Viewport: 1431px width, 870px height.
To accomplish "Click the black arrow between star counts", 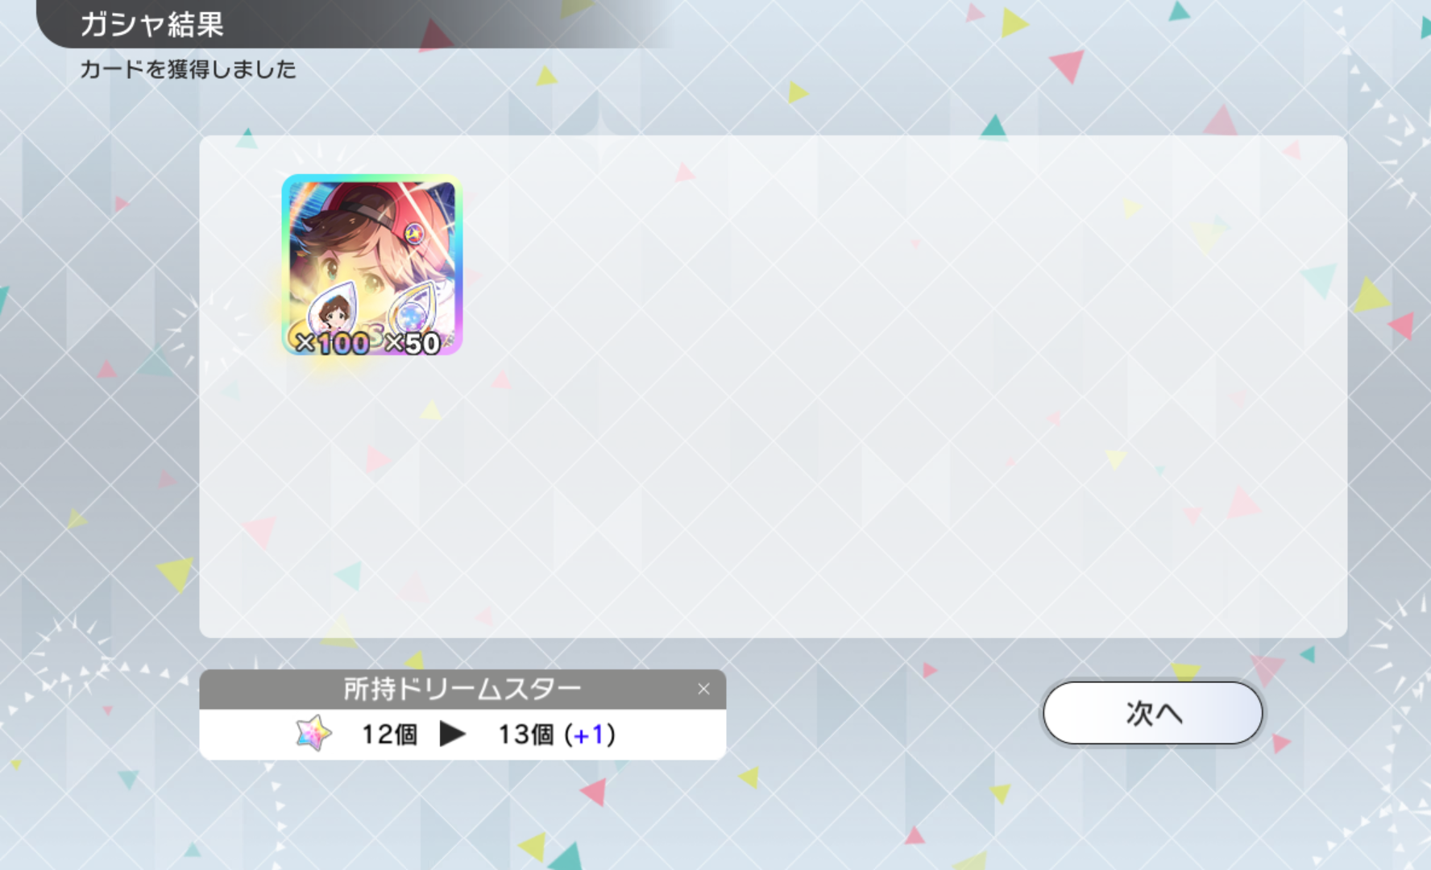I will [x=452, y=734].
